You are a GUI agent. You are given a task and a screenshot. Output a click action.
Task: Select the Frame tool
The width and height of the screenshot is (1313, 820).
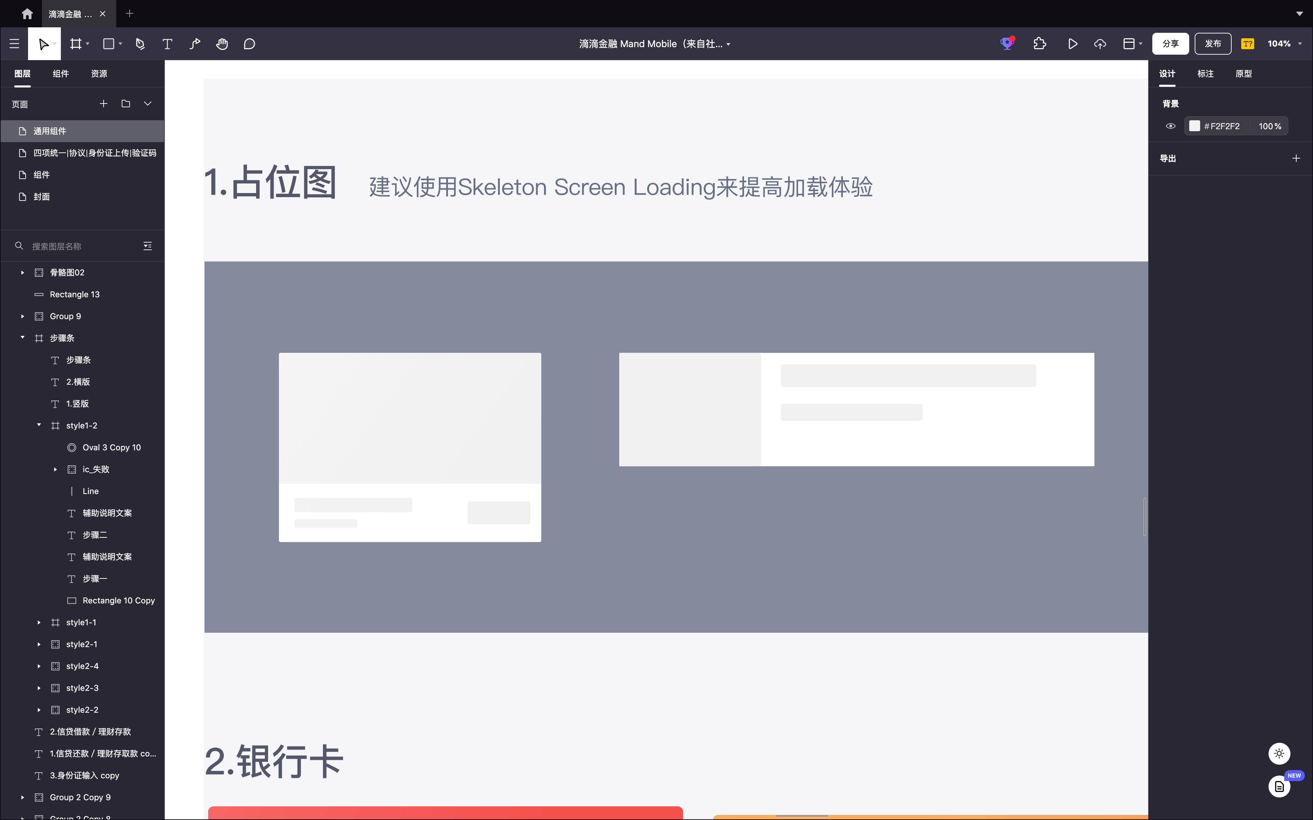pos(76,44)
